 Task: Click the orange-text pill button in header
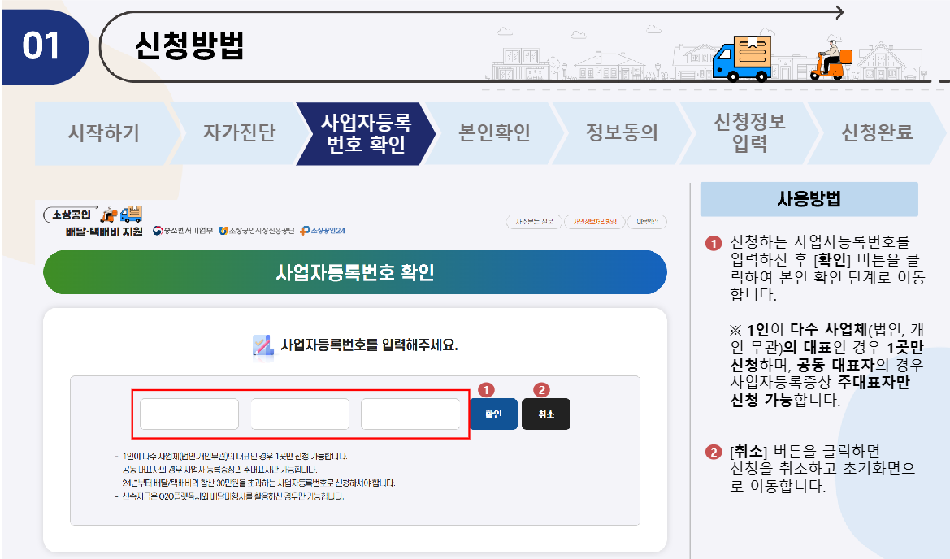(594, 222)
